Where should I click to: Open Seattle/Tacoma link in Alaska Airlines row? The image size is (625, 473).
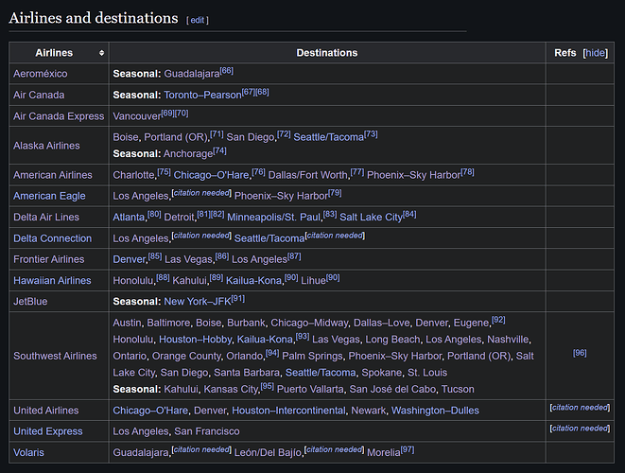pyautogui.click(x=328, y=137)
